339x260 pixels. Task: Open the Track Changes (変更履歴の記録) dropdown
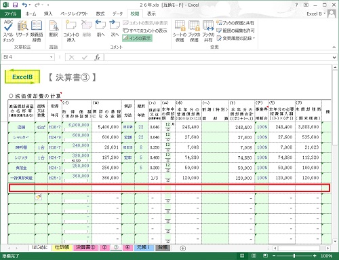236,38
